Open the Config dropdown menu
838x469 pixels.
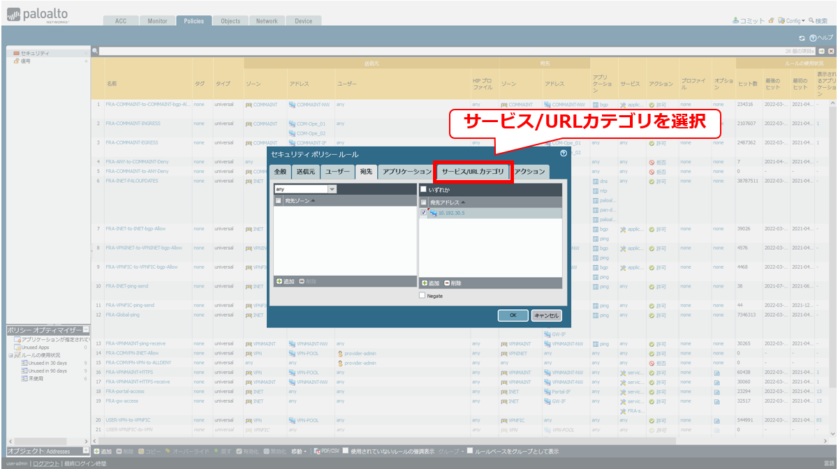point(794,21)
